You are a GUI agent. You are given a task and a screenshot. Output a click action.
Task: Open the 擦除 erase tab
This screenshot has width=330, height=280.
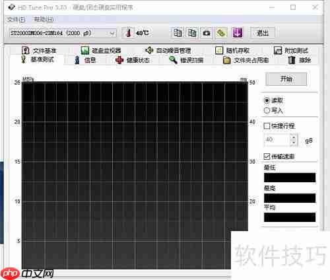pos(300,60)
